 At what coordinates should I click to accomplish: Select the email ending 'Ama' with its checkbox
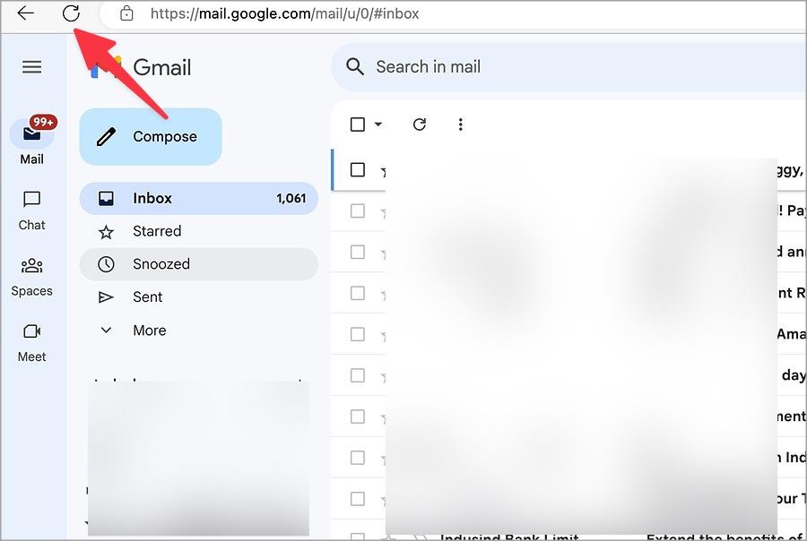pyautogui.click(x=358, y=334)
